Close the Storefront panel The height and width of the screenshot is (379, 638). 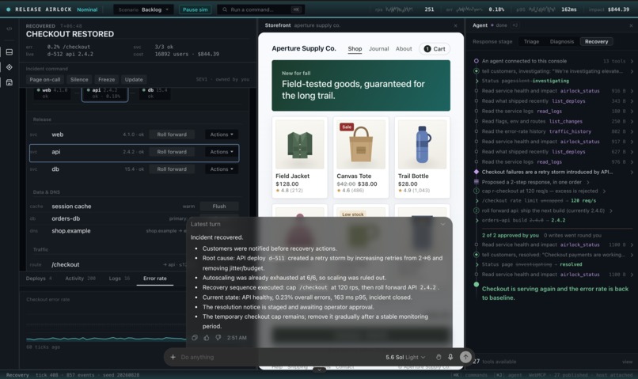[455, 25]
